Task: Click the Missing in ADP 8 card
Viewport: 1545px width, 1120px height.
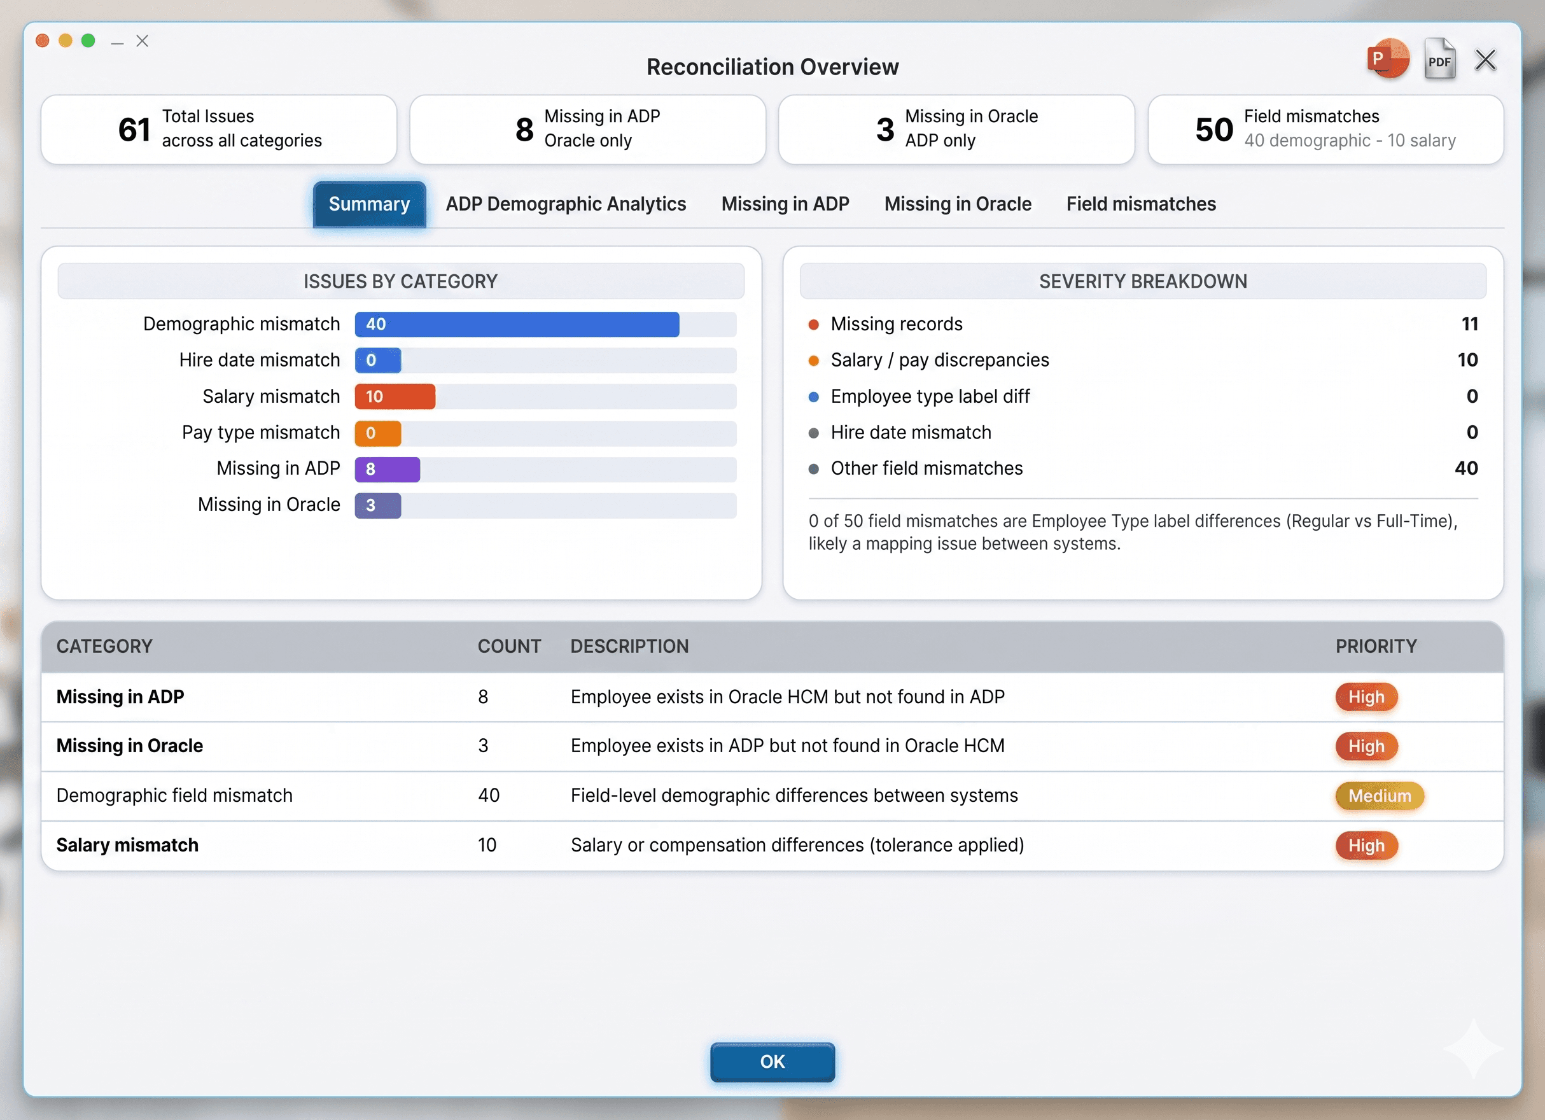Action: point(587,129)
